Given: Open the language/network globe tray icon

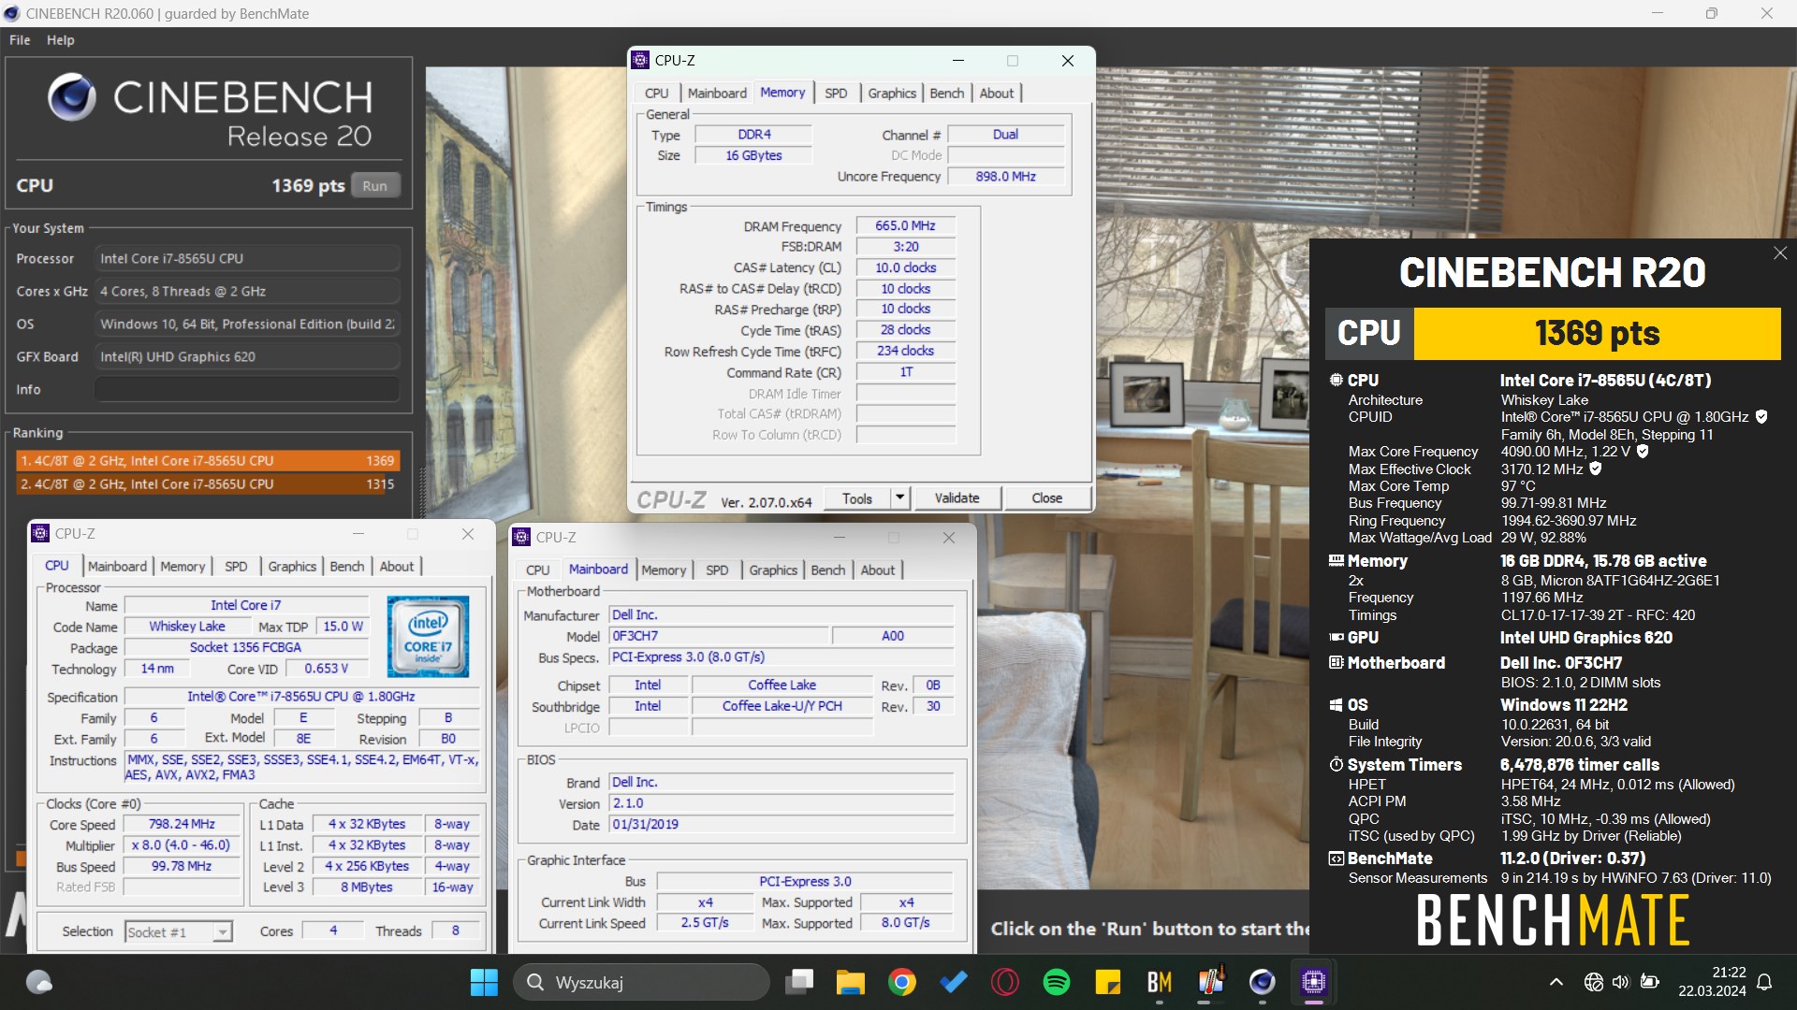Looking at the screenshot, I should coord(1593,982).
